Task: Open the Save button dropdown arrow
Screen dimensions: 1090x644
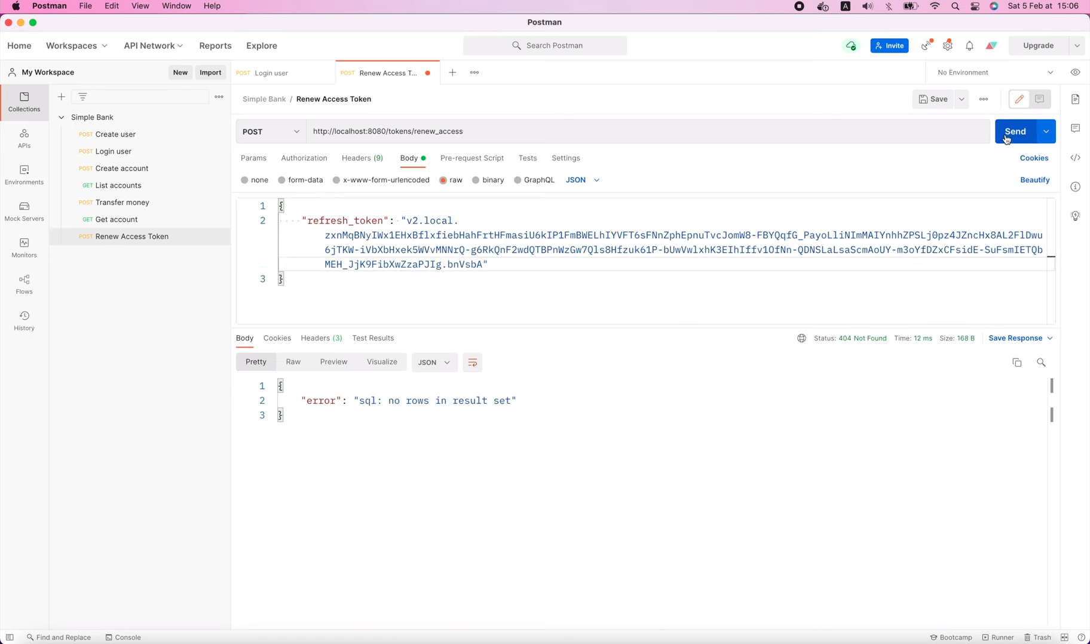Action: tap(962, 99)
